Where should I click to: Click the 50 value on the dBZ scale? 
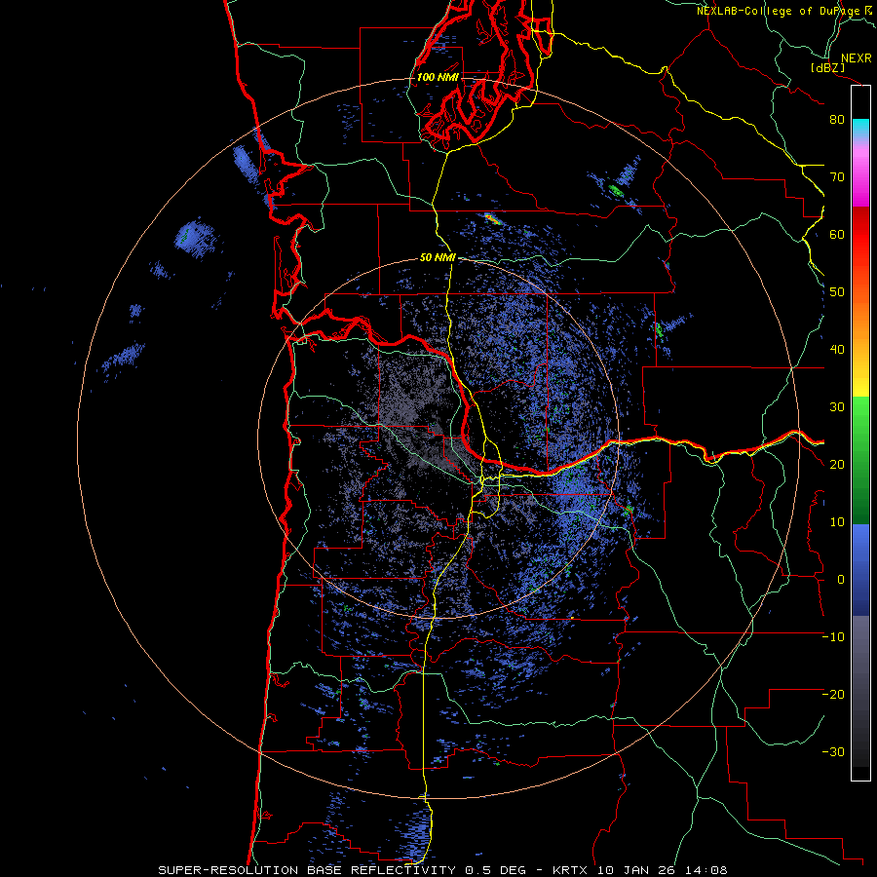click(837, 292)
